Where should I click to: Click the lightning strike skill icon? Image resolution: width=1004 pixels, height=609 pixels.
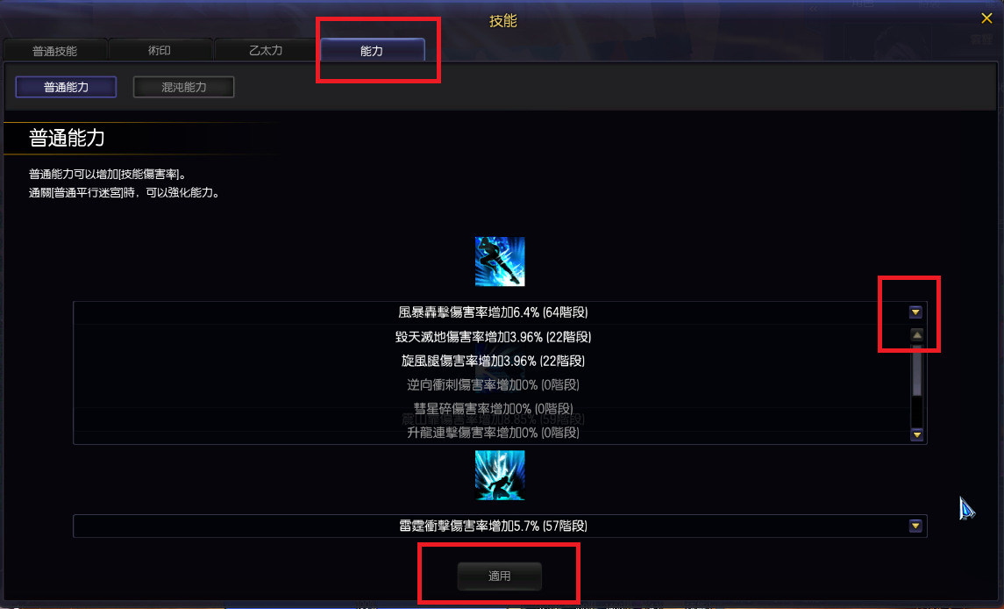pos(500,475)
